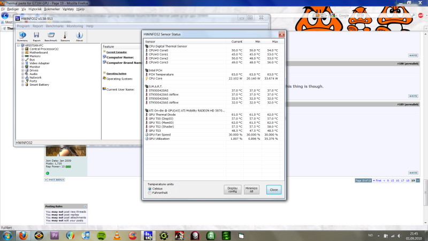The height and width of the screenshot is (241, 428).
Task: Open the Benchmarks menu
Action: click(55, 26)
